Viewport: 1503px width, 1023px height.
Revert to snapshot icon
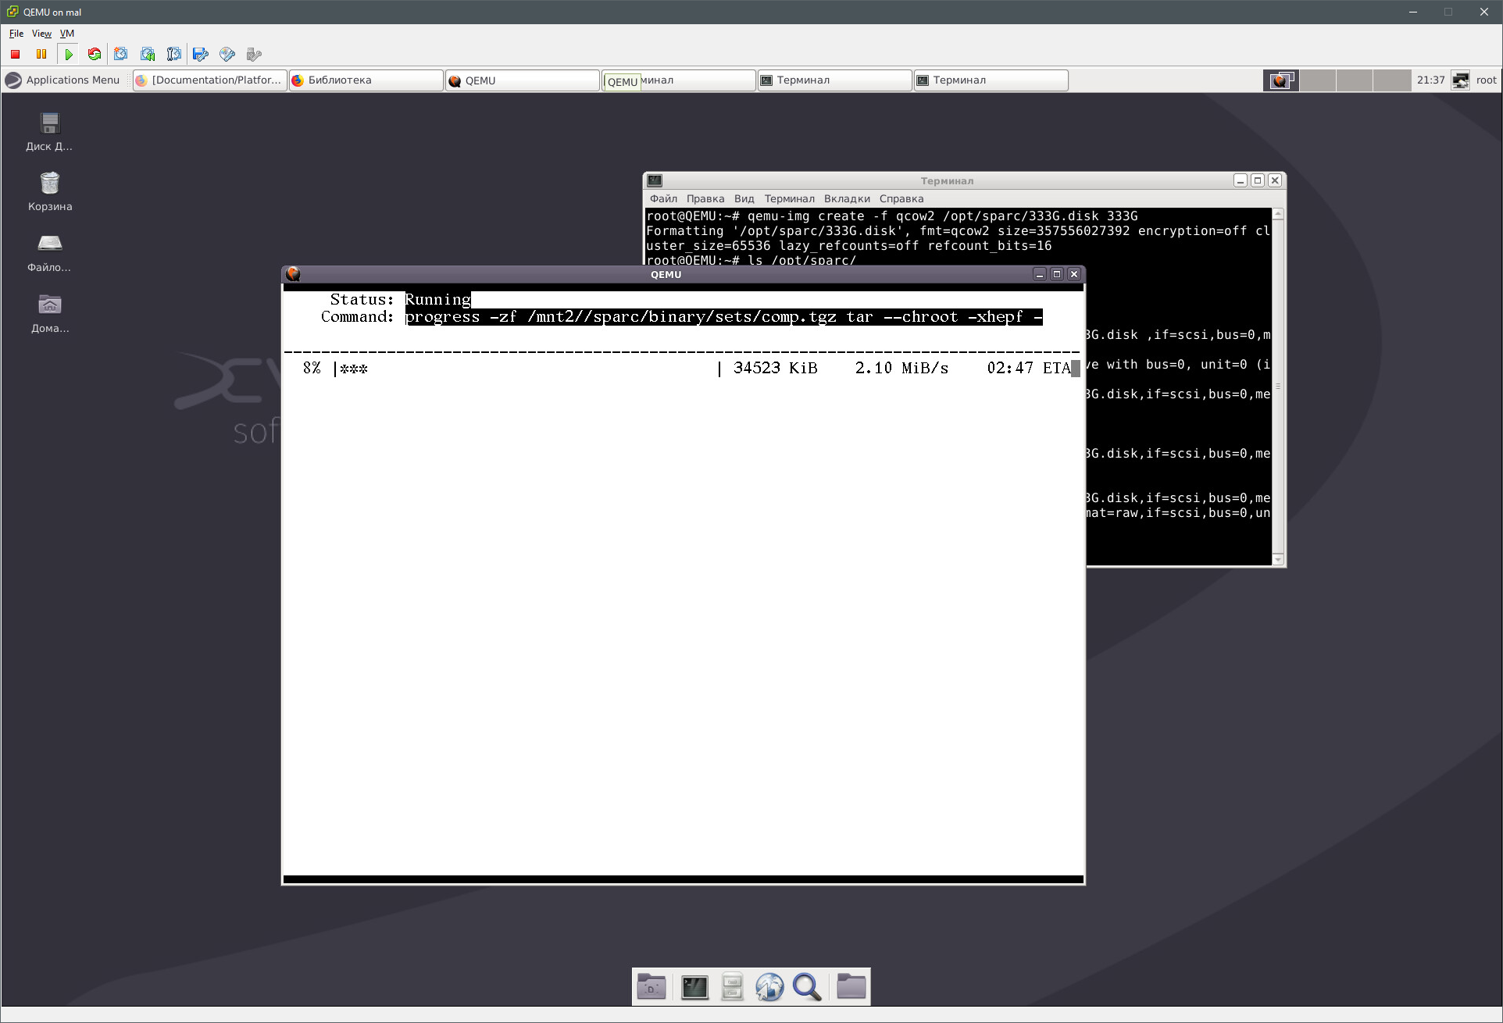(x=148, y=54)
